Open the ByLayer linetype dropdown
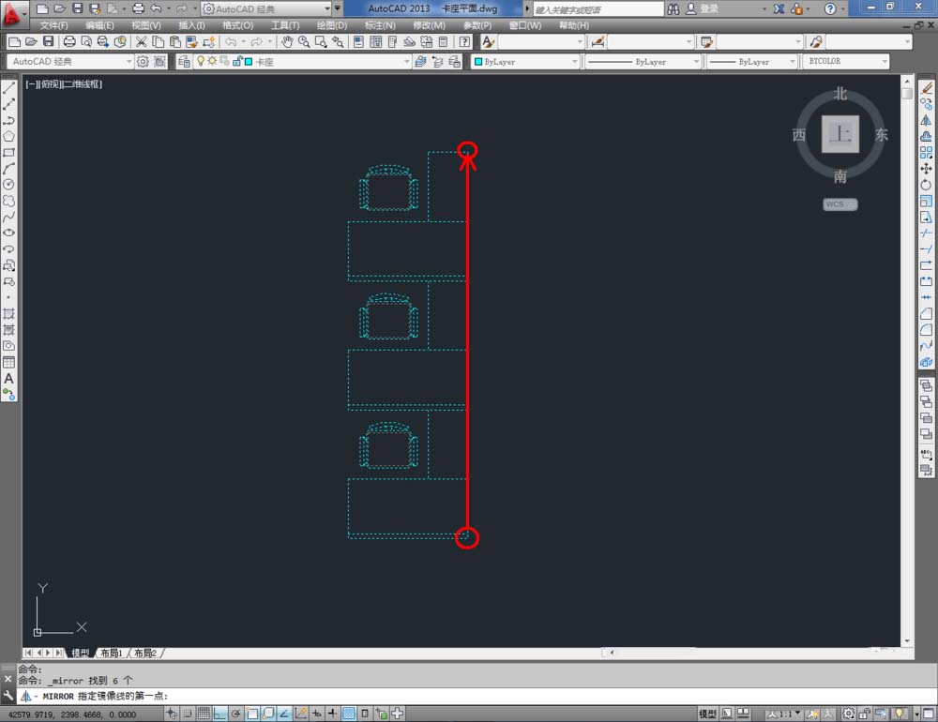Image resolution: width=938 pixels, height=722 pixels. click(643, 62)
